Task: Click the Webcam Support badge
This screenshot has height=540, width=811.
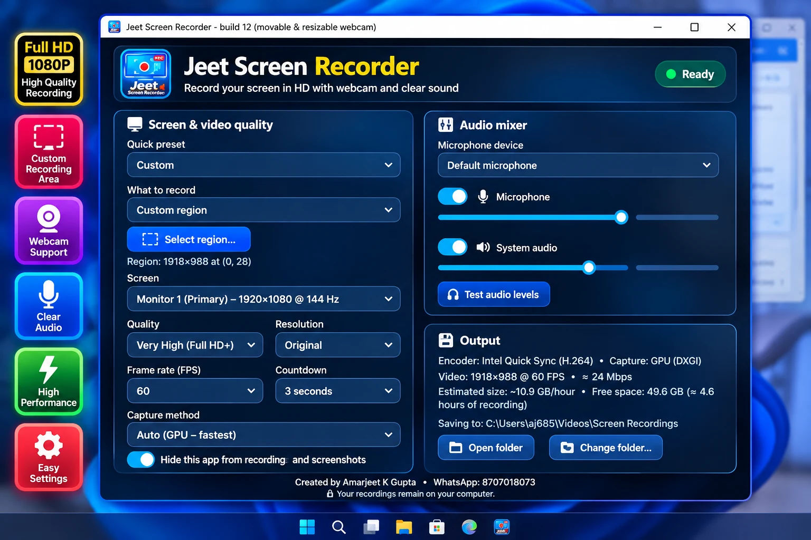Action: coord(49,230)
